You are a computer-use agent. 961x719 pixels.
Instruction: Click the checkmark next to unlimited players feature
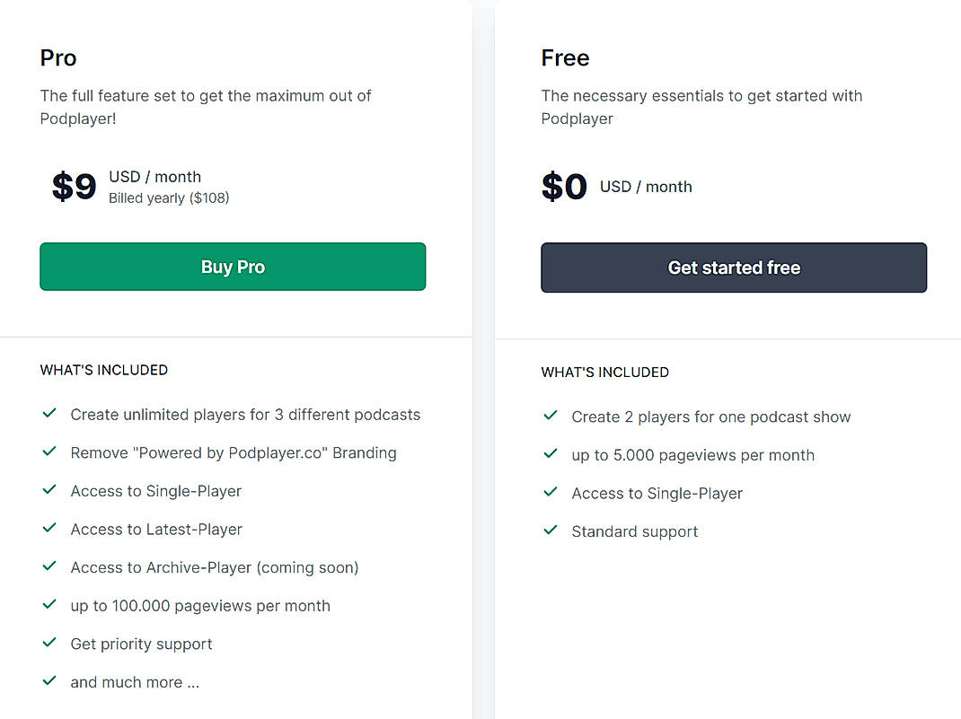point(49,414)
